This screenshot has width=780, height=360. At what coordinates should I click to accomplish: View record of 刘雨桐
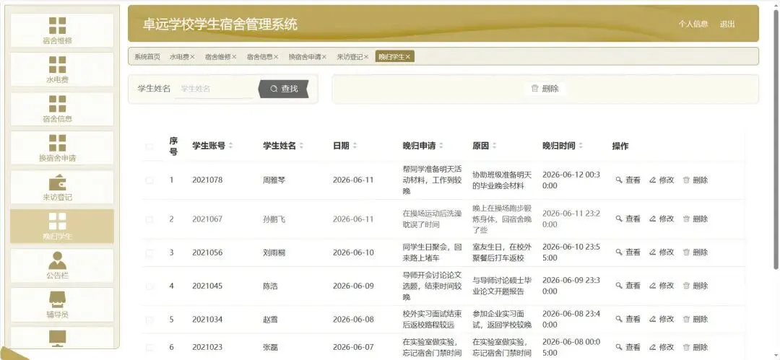(x=628, y=252)
